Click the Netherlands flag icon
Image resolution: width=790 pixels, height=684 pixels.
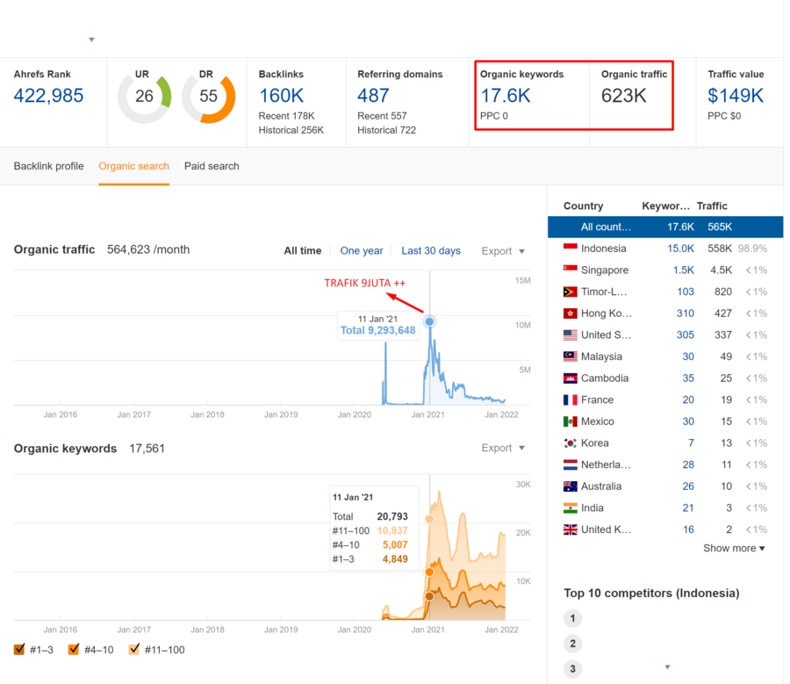tap(570, 464)
